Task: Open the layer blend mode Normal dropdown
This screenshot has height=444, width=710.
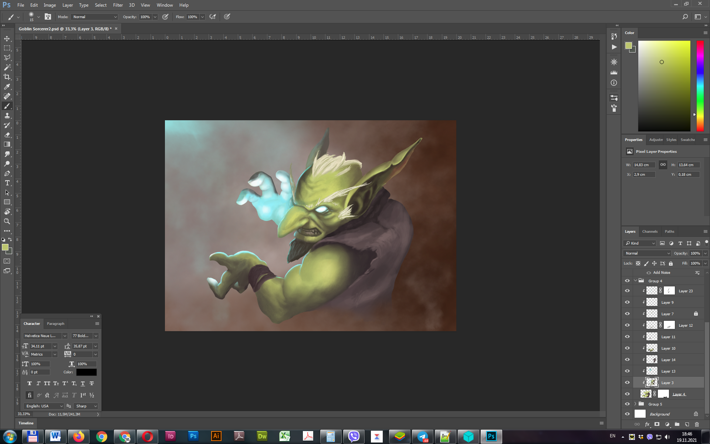Action: (647, 253)
